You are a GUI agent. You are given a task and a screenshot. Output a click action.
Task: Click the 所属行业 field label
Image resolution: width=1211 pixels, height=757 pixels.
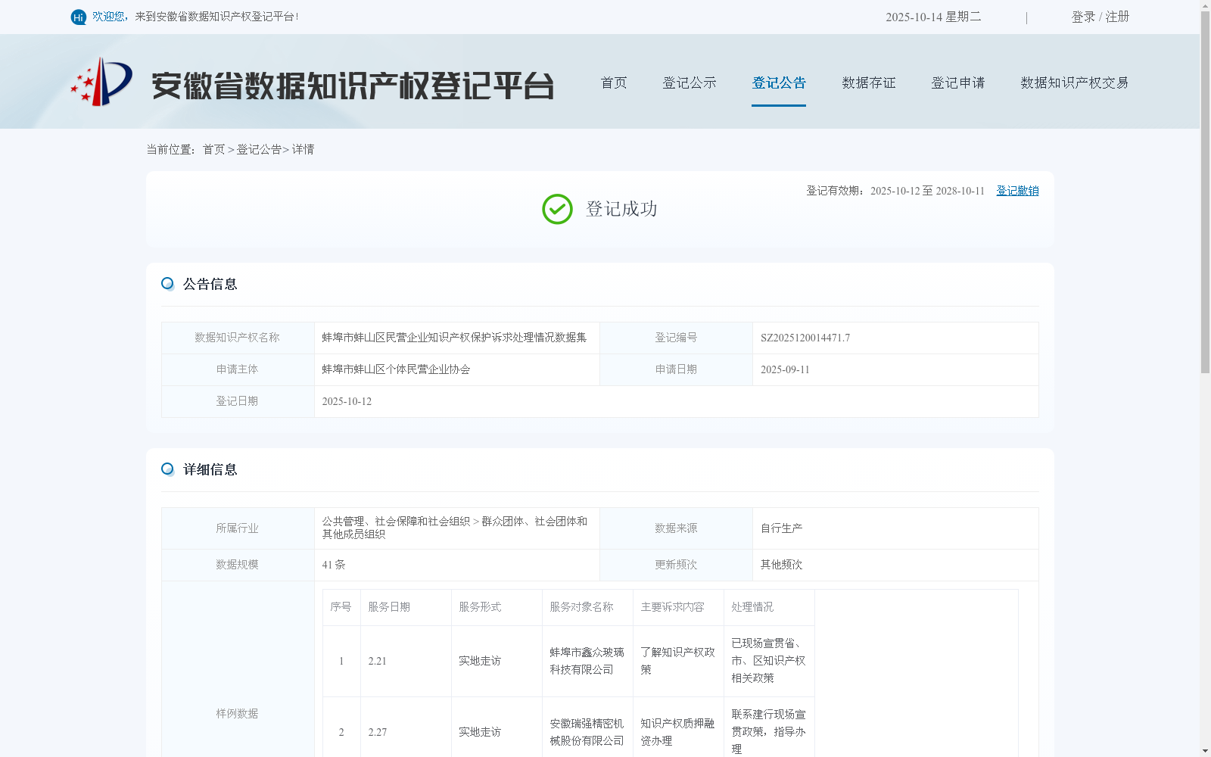(x=237, y=528)
